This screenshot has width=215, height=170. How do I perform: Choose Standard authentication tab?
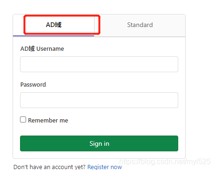tap(140, 25)
